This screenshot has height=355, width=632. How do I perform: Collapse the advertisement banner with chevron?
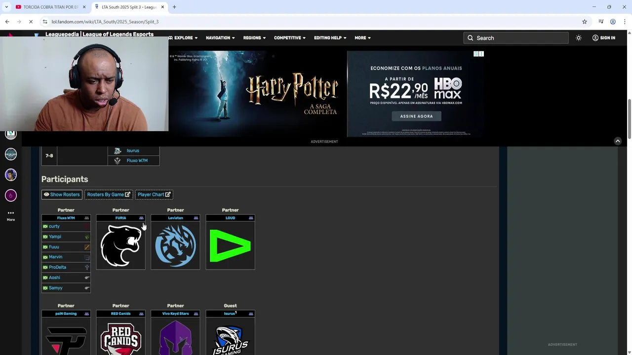click(x=617, y=141)
